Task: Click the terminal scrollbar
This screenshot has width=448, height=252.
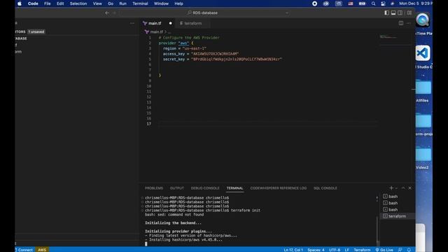Action: click(378, 230)
